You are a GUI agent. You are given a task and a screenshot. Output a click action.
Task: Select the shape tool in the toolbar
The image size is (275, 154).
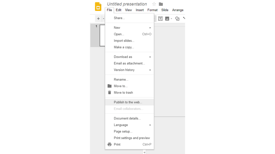(177, 18)
